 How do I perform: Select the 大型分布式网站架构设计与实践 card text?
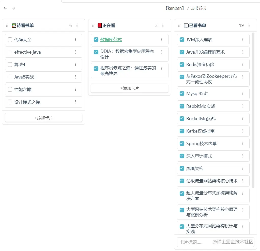tap(212, 229)
